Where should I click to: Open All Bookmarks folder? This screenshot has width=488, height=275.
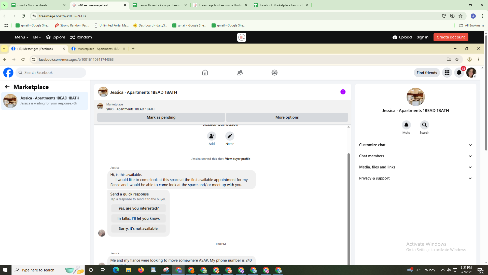point(471,25)
